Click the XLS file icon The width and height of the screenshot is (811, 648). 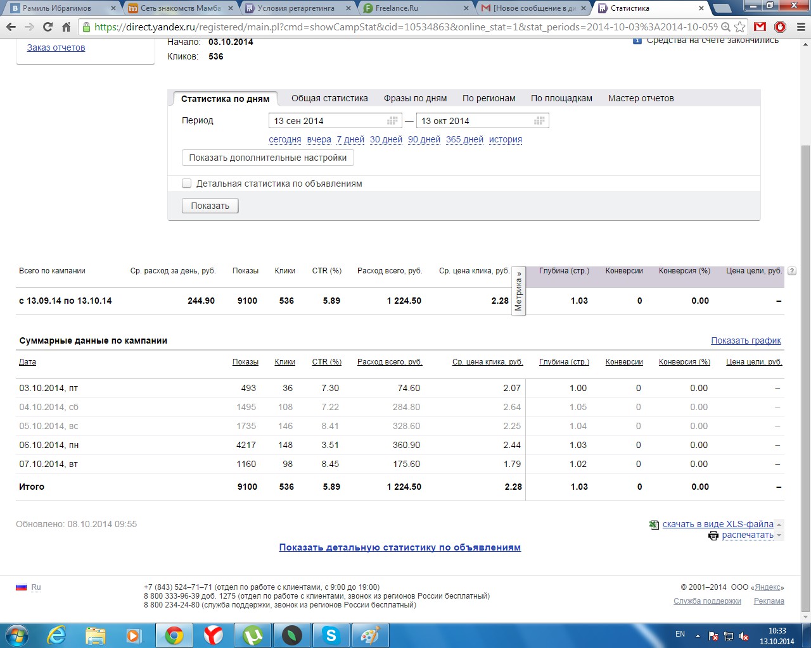click(655, 525)
